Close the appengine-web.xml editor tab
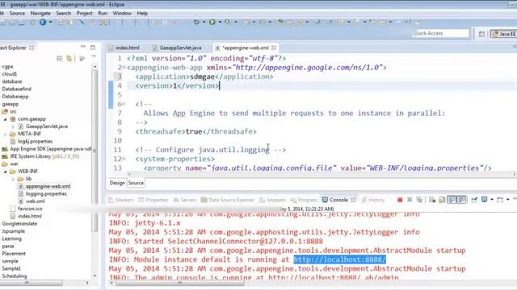 [274, 48]
